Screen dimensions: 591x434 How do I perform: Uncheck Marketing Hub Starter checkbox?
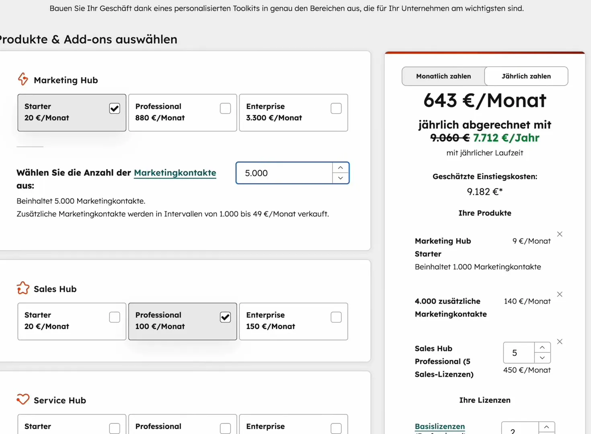coord(115,108)
